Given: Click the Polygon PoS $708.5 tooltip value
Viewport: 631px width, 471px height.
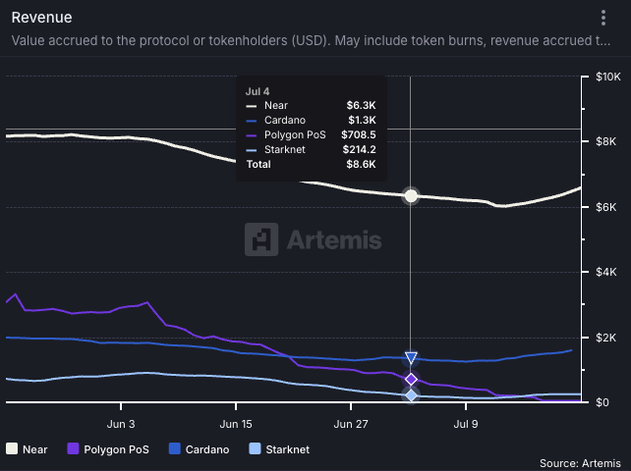Looking at the screenshot, I should (x=359, y=134).
